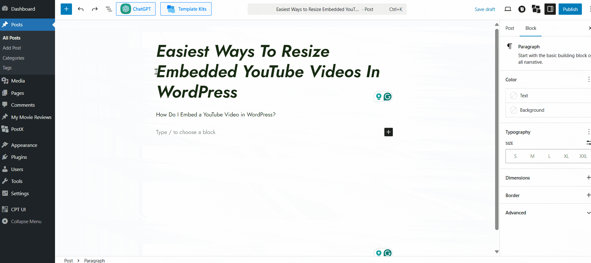Screen dimensions: 591x263
Task: Set the Background color
Action: coord(548,110)
